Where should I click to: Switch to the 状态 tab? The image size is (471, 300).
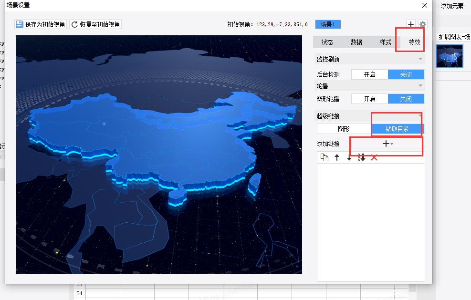click(x=327, y=42)
